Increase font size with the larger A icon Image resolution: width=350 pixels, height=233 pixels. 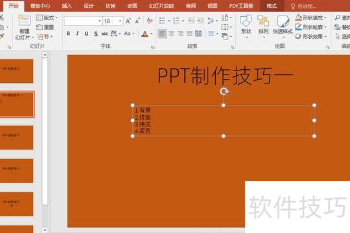coord(128,21)
